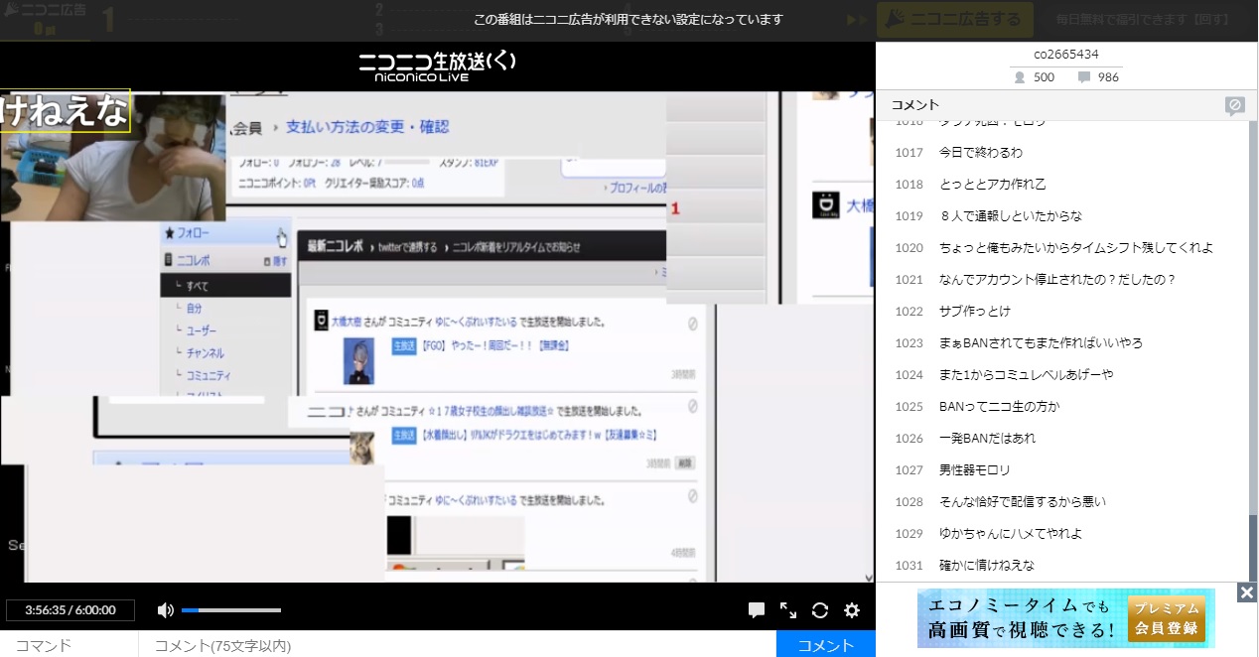Open the comment NG filter icon
The height and width of the screenshot is (657, 1259).
(1234, 105)
